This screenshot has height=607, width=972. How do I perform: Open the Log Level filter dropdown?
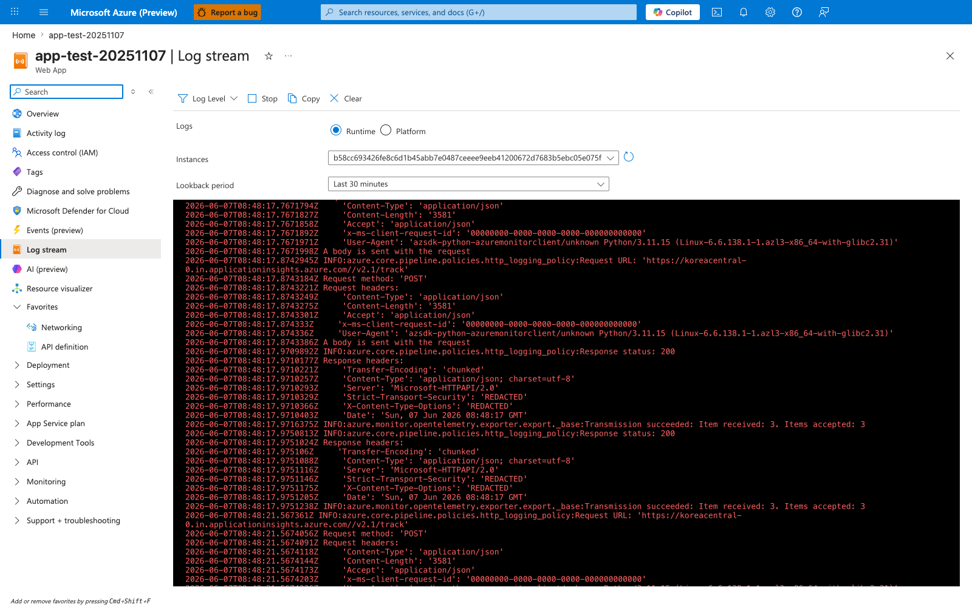[x=208, y=98]
